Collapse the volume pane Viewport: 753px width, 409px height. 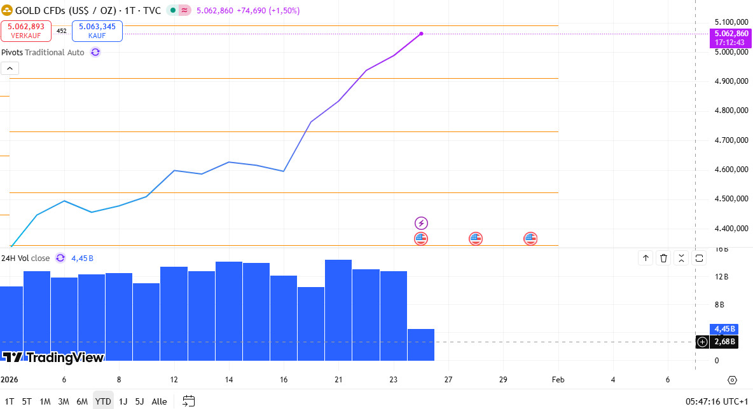tap(681, 258)
